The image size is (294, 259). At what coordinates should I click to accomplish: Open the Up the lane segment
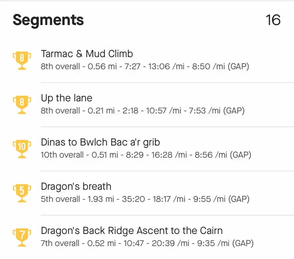tap(67, 98)
